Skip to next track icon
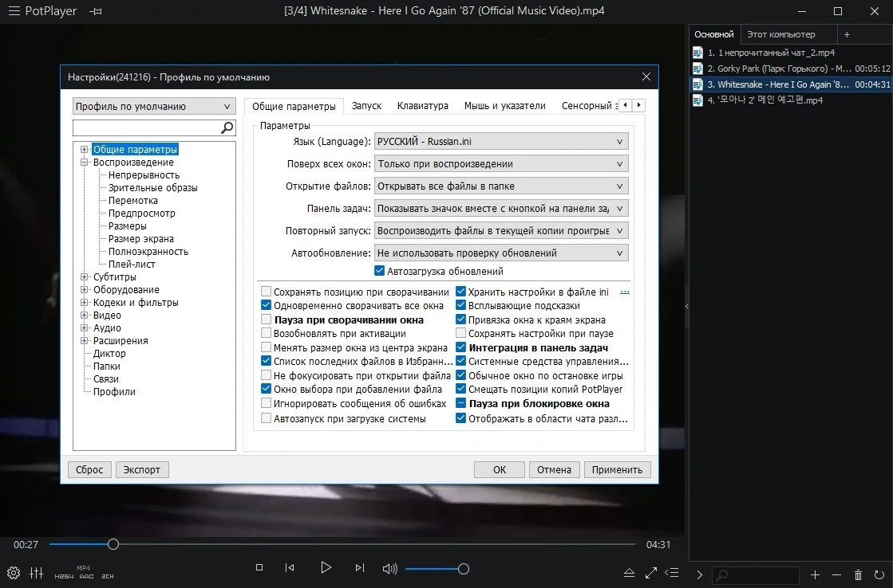 tap(359, 567)
